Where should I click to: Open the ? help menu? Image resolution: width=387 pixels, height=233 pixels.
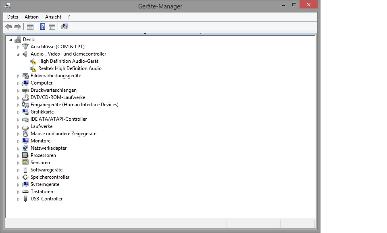[x=69, y=17]
